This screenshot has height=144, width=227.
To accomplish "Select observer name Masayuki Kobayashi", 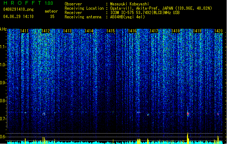I will tap(130, 4).
